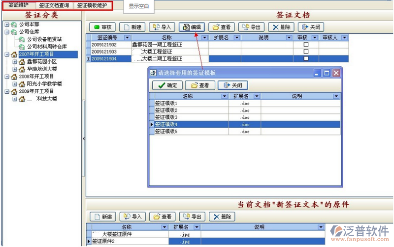Click the 审核 button in 签证文档 toolbar
Screen dimensions: 394x247
click(102, 27)
